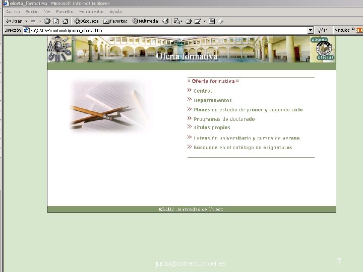Open the Herramientas menu
Image resolution: width=363 pixels, height=272 pixels.
pos(91,12)
